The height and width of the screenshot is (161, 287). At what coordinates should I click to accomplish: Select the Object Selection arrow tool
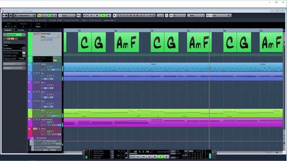(114, 16)
